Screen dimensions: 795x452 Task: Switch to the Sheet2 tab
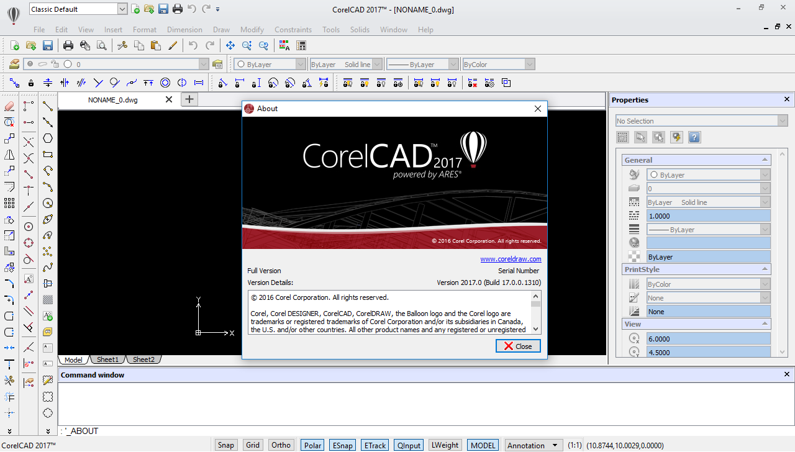coord(143,359)
